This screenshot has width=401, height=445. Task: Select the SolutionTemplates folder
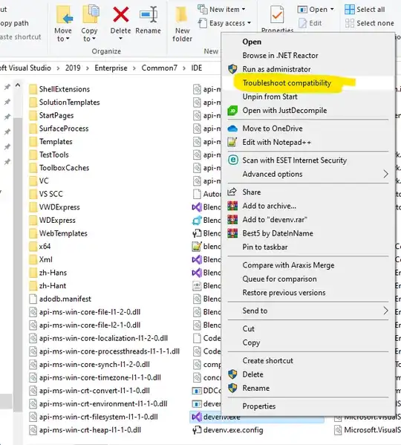click(65, 103)
